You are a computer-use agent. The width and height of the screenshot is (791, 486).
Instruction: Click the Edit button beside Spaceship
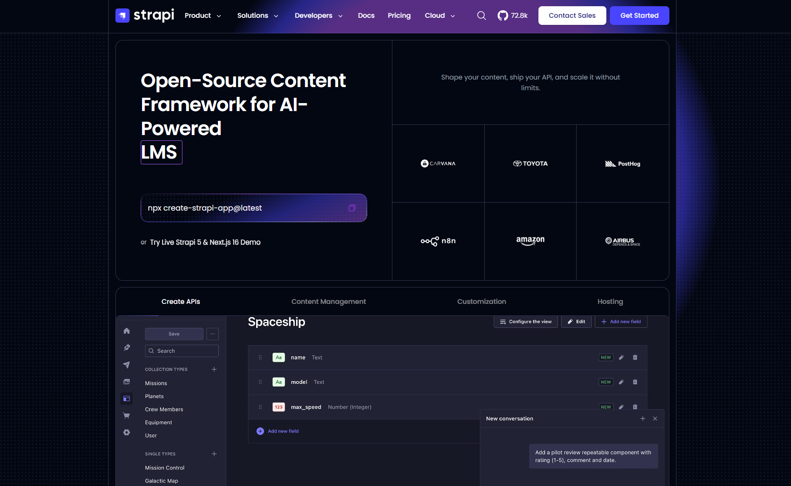pos(576,322)
